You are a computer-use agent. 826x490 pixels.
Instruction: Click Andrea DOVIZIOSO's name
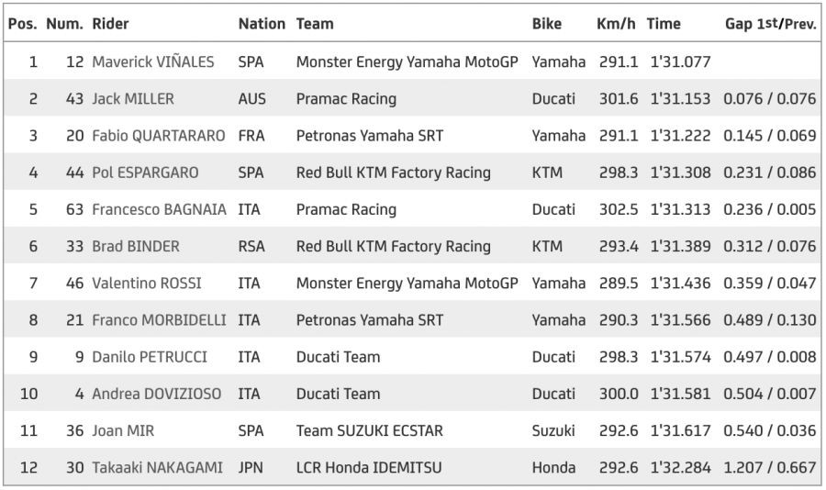[x=156, y=394]
